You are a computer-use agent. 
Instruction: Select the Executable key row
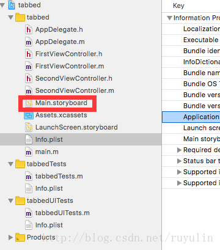(191, 40)
